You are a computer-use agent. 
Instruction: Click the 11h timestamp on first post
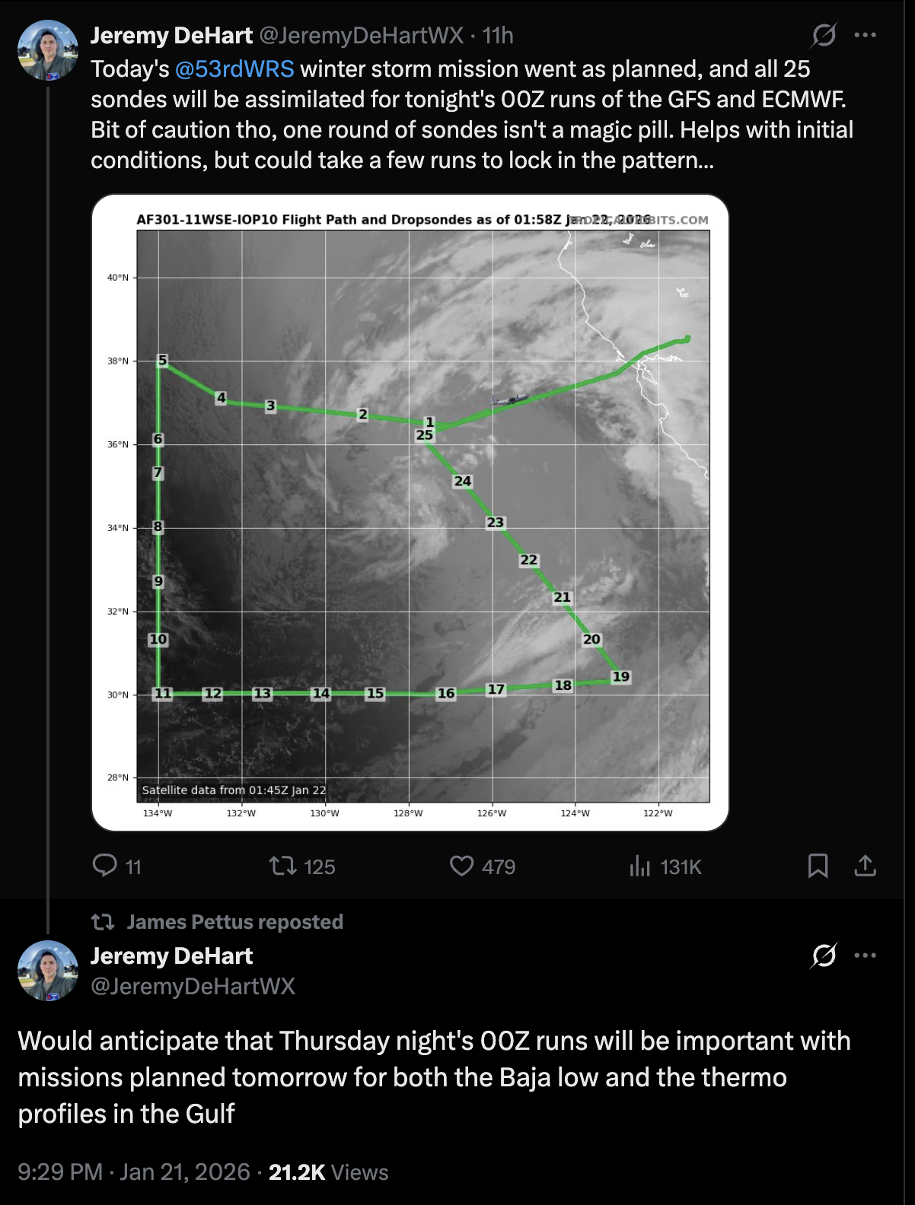498,36
